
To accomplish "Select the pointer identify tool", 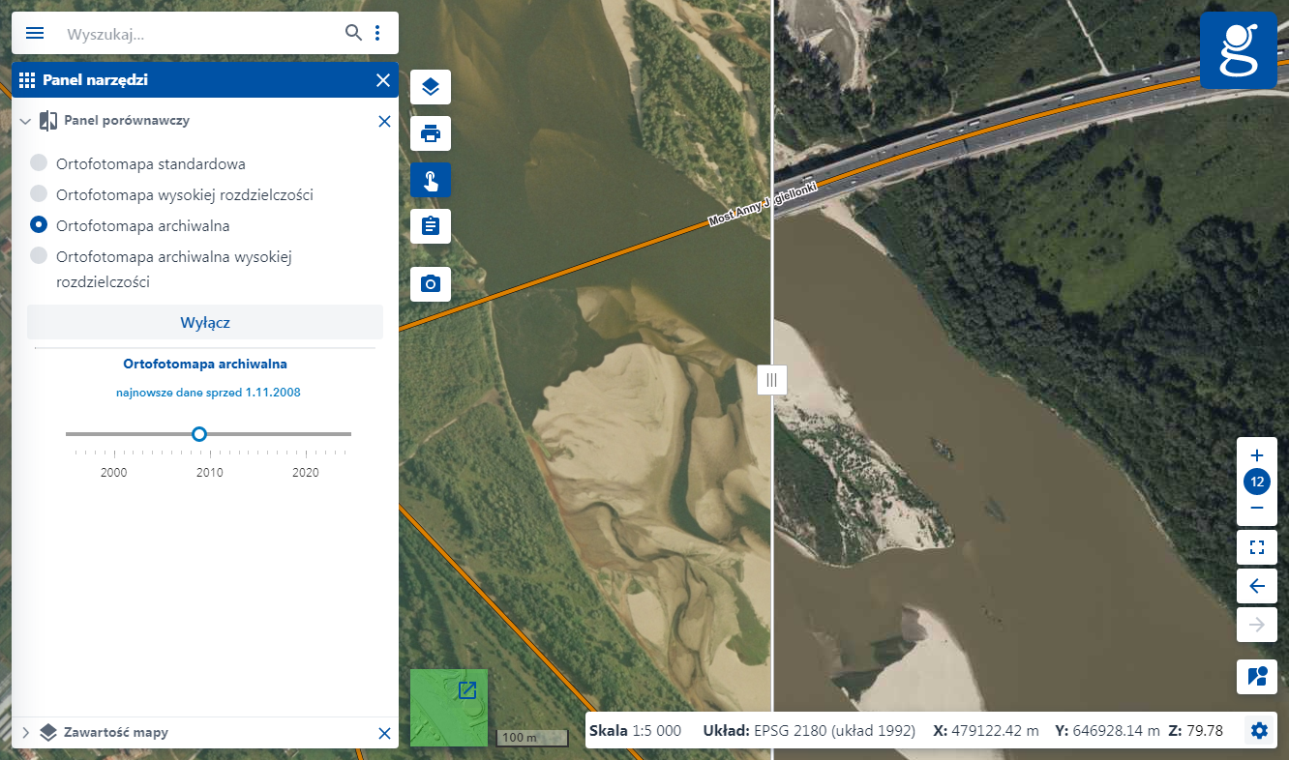I will coord(431,180).
